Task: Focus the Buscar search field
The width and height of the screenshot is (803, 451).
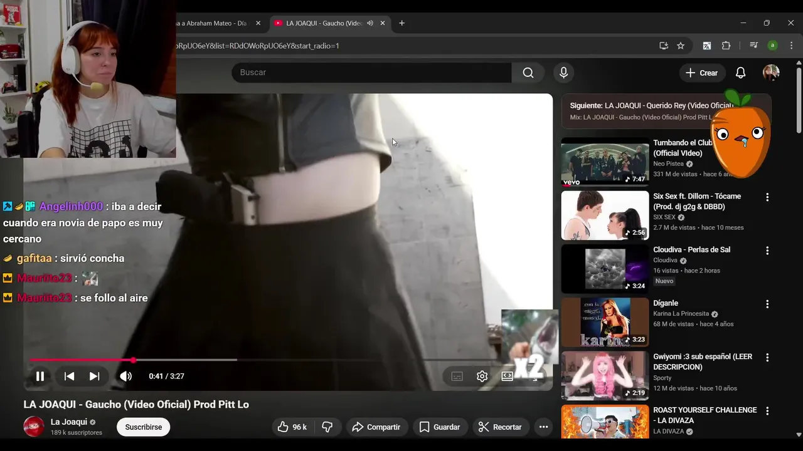Action: (x=371, y=73)
